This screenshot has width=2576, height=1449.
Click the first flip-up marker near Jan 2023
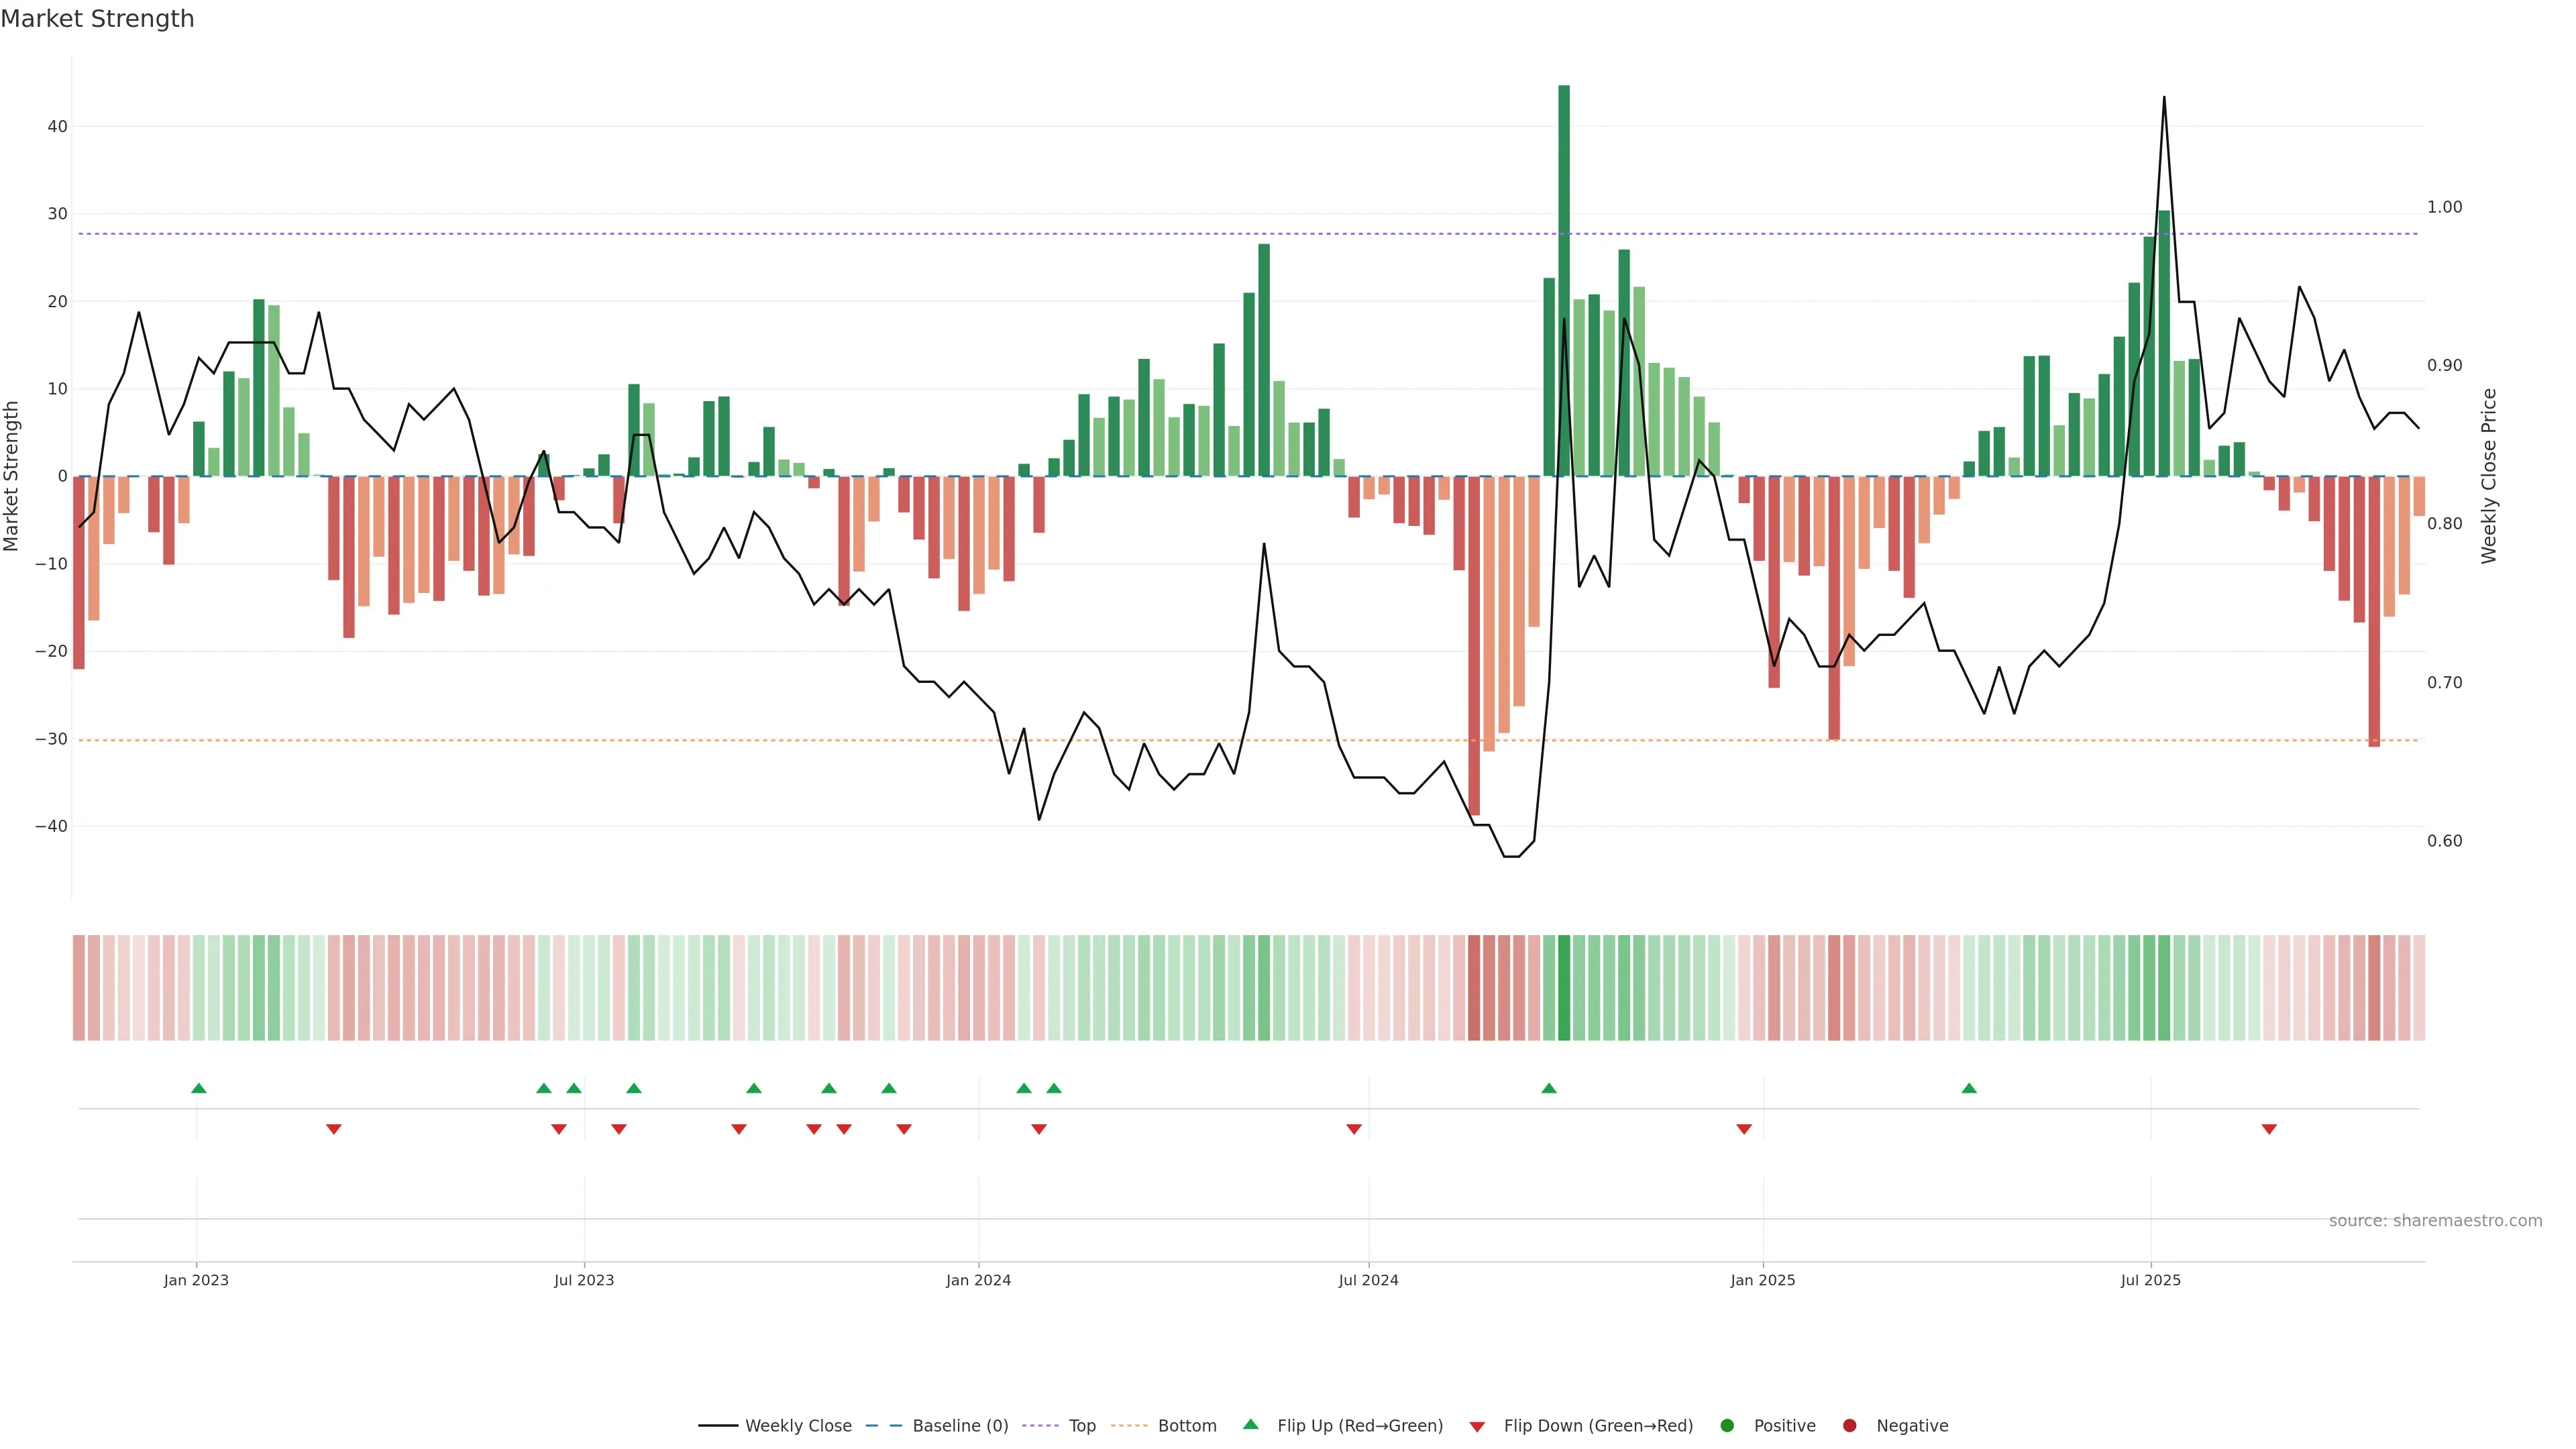(x=199, y=1088)
